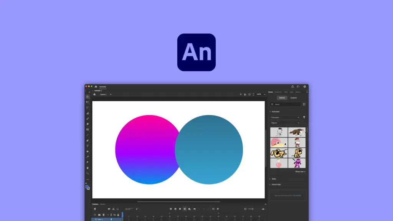This screenshot has height=221, width=393.
Task: Select the Selection arrow tool
Action: pos(88,97)
